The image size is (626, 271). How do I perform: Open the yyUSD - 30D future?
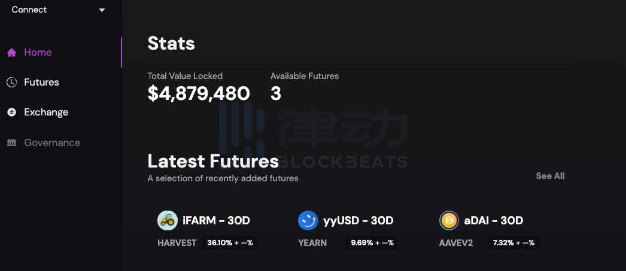pos(358,220)
